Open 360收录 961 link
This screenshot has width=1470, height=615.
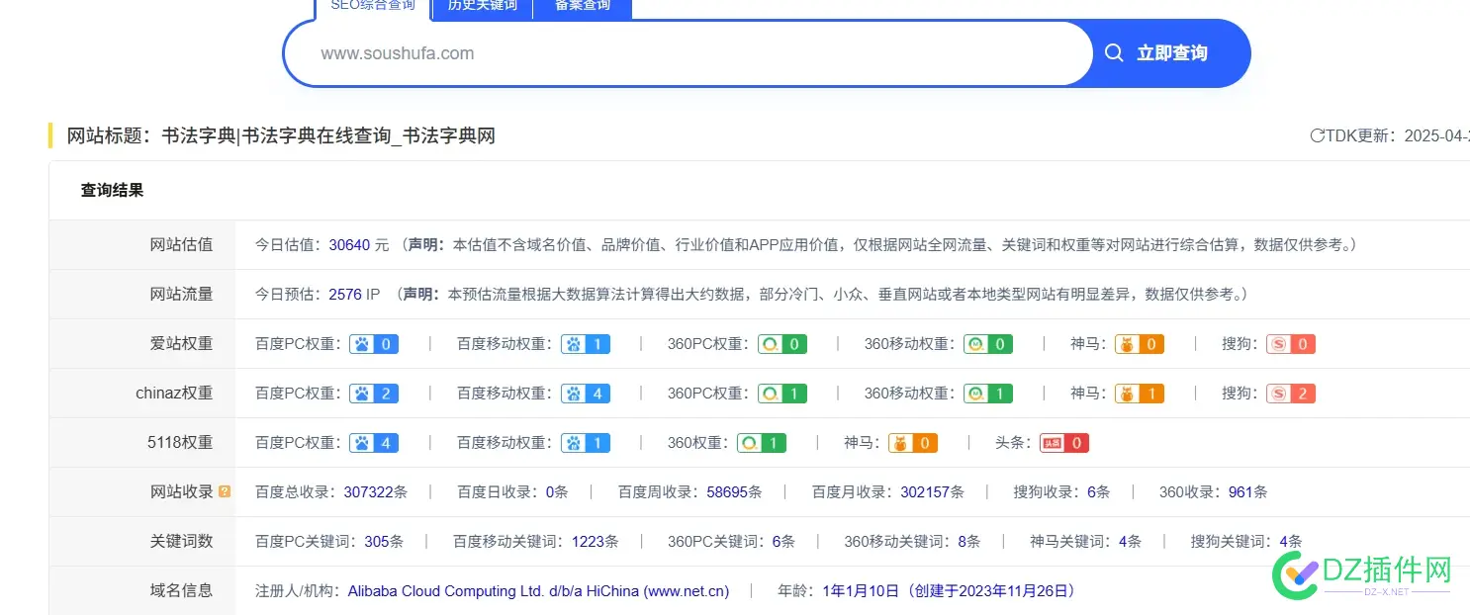(1240, 491)
